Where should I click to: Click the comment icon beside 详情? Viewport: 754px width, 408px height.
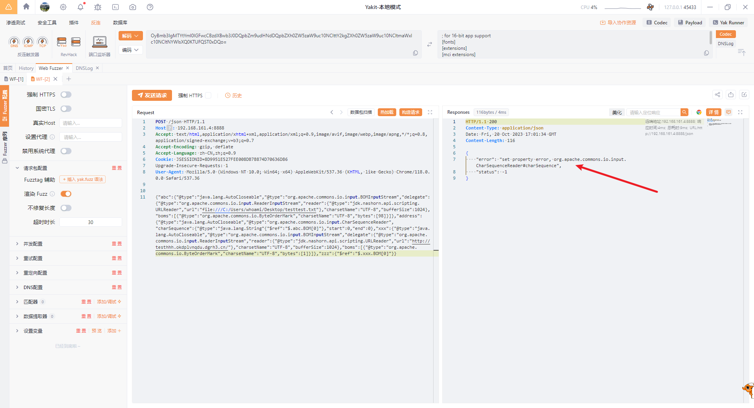728,112
